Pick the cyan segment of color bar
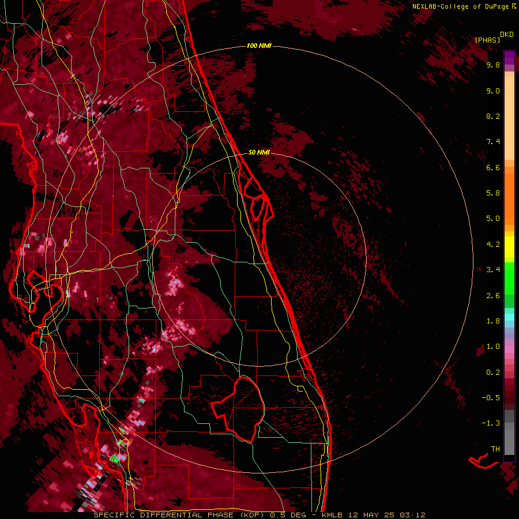The height and width of the screenshot is (519, 519). click(509, 317)
